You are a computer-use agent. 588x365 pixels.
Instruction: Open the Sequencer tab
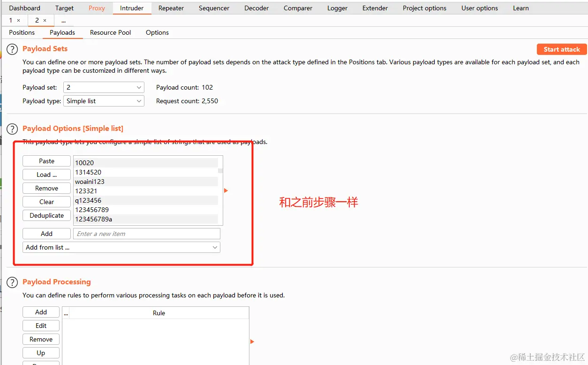pos(214,8)
